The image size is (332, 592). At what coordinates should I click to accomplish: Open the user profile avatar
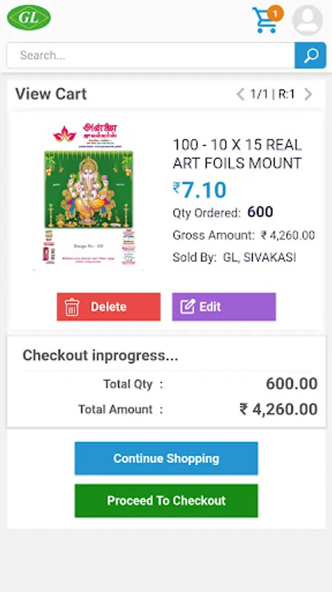coord(307,20)
